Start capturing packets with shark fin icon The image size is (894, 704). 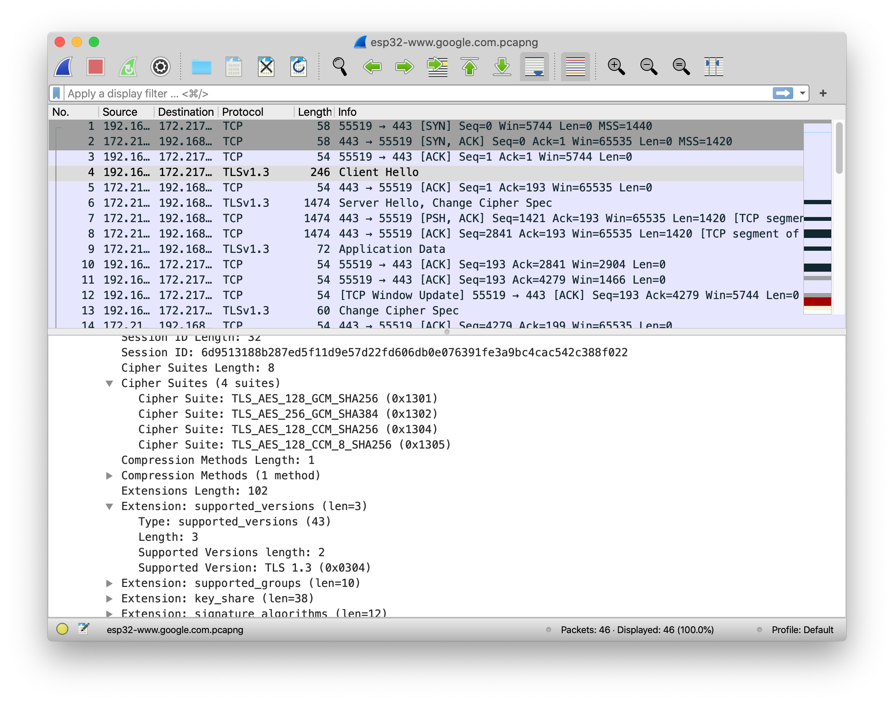[x=64, y=67]
